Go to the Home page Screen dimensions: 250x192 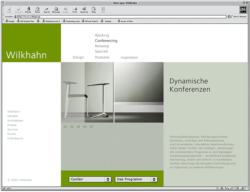coord(37,10)
